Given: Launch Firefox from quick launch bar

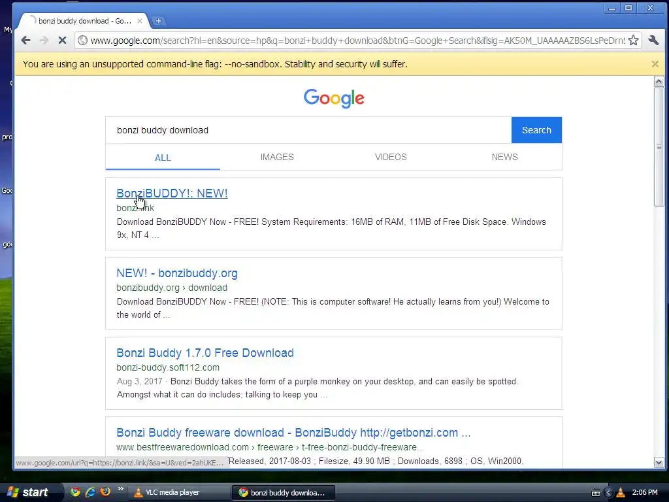Looking at the screenshot, I should pyautogui.click(x=105, y=492).
